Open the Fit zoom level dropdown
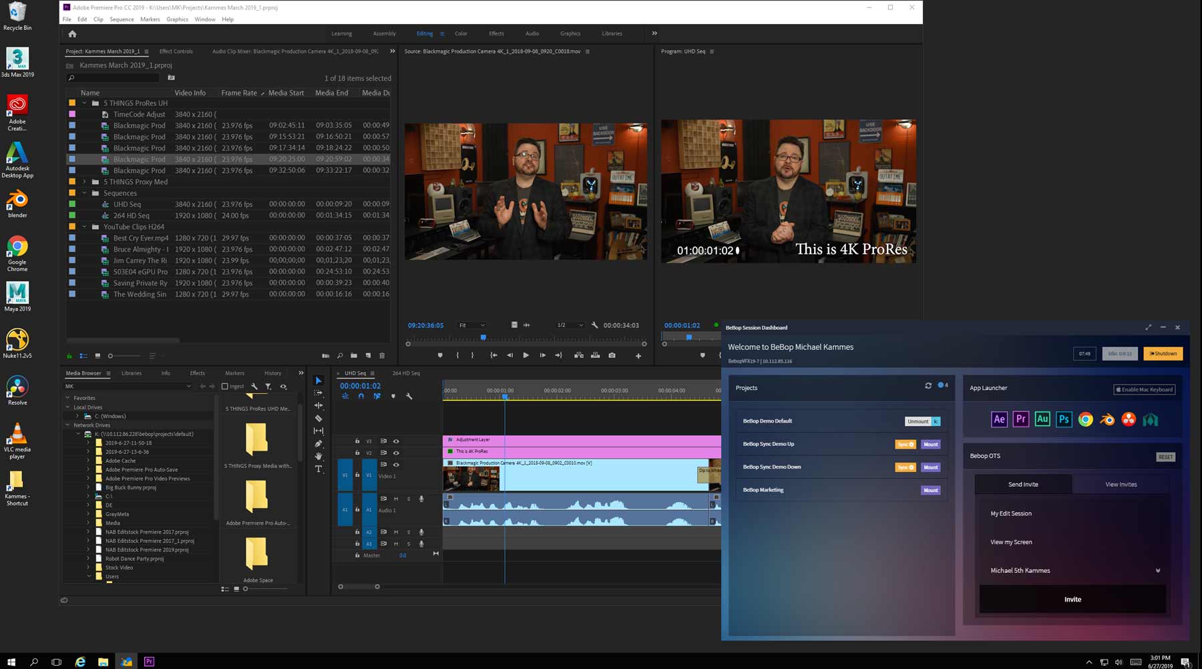 coord(471,325)
